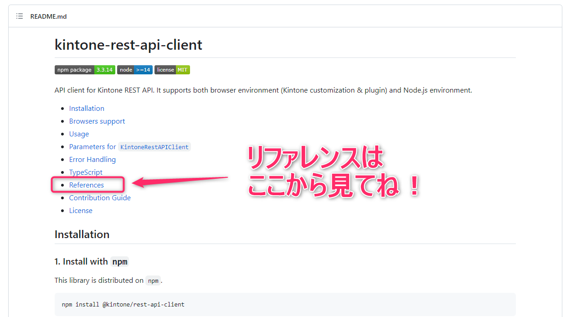Select the npm install command code block
This screenshot has width=571, height=317.
[123, 304]
